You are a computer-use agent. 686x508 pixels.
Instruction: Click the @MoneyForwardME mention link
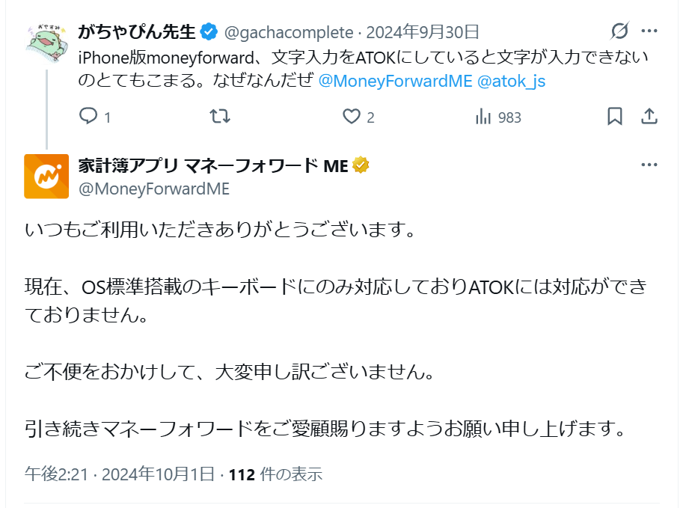coord(395,82)
